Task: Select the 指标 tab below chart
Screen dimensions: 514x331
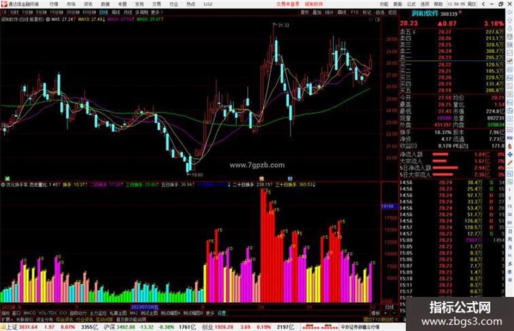Action: click(x=5, y=313)
